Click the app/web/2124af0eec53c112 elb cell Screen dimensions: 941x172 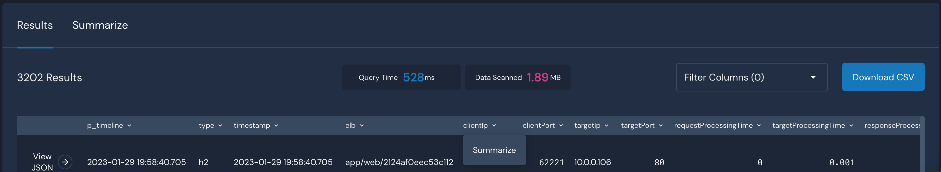pos(399,162)
